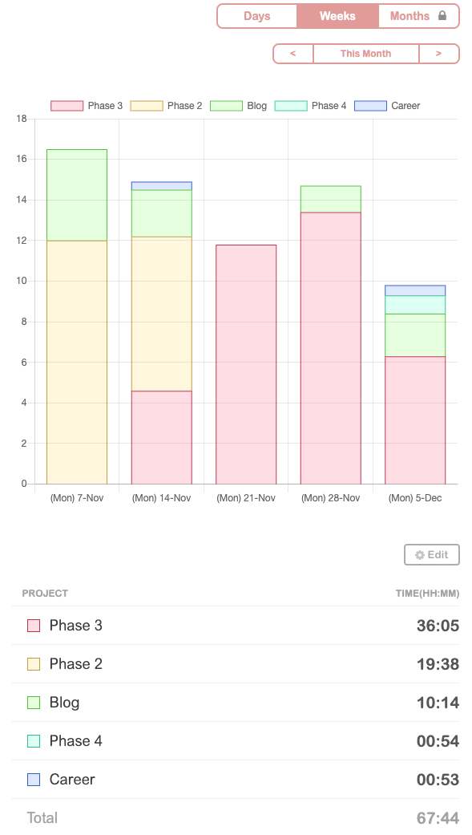Click Phase 3 color swatch in project list
472x835 pixels.
point(34,626)
